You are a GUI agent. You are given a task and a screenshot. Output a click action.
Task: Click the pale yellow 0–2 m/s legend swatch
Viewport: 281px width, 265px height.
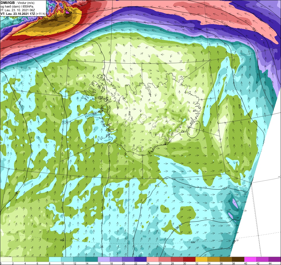click(6, 259)
